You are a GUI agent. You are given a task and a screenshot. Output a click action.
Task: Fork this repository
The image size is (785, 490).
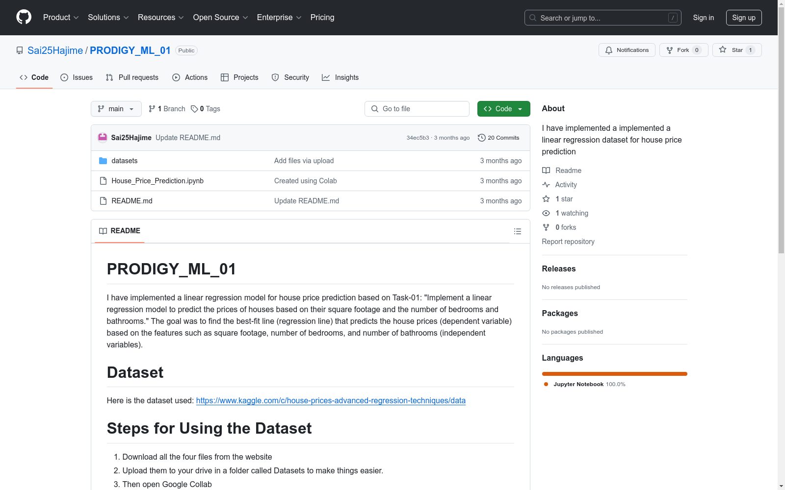tap(684, 50)
